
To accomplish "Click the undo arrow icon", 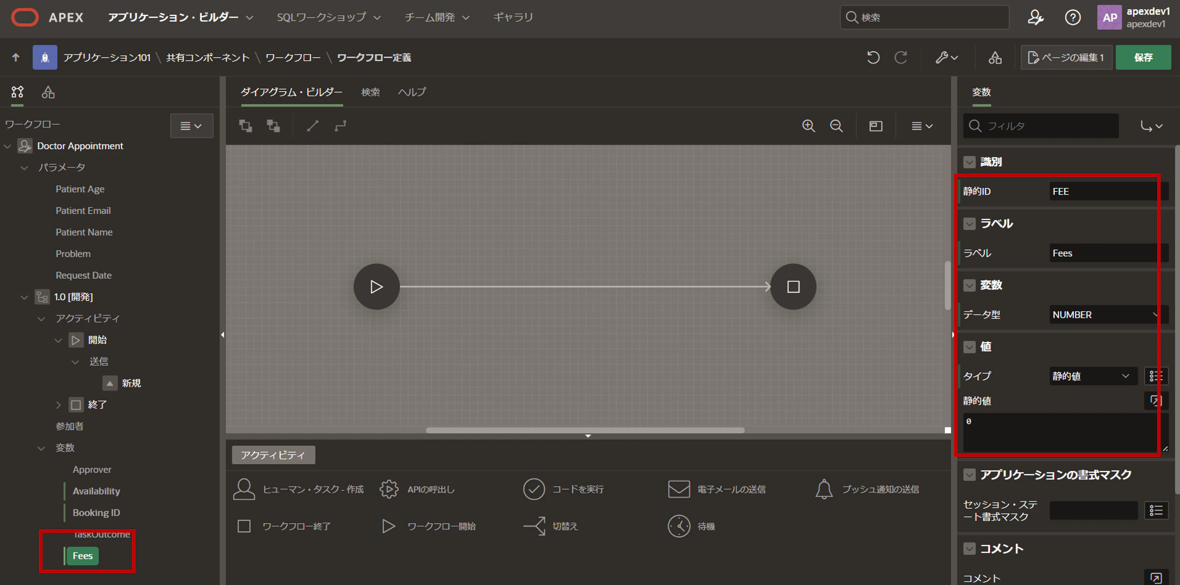I will 873,58.
